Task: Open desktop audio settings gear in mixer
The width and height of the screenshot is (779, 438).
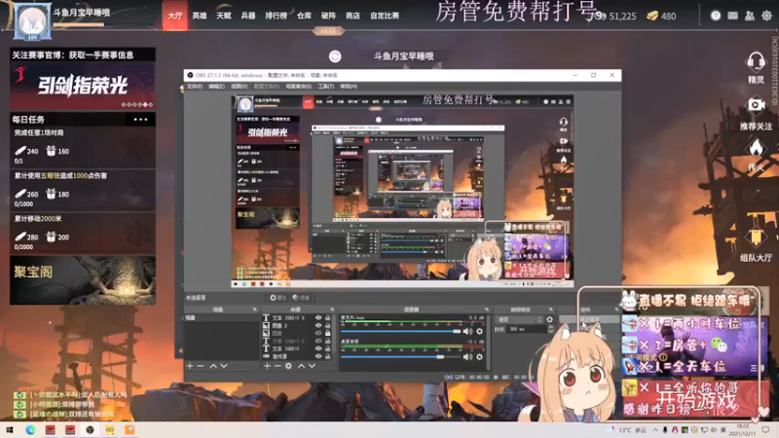Action: (x=479, y=356)
